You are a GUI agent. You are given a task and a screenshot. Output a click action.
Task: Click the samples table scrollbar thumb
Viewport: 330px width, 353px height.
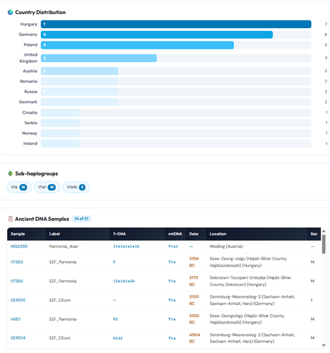click(x=324, y=244)
